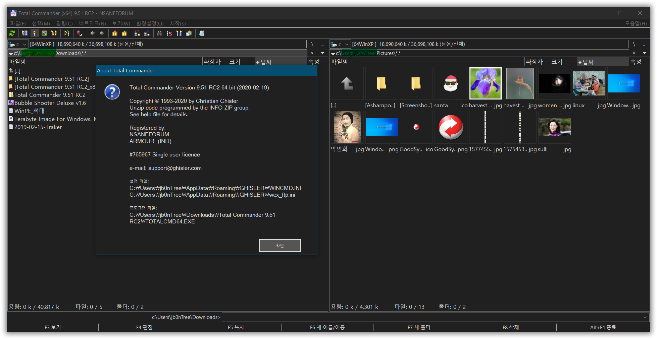The width and height of the screenshot is (657, 339).
Task: Click the question mark icon in About dialog
Action: coord(112,92)
